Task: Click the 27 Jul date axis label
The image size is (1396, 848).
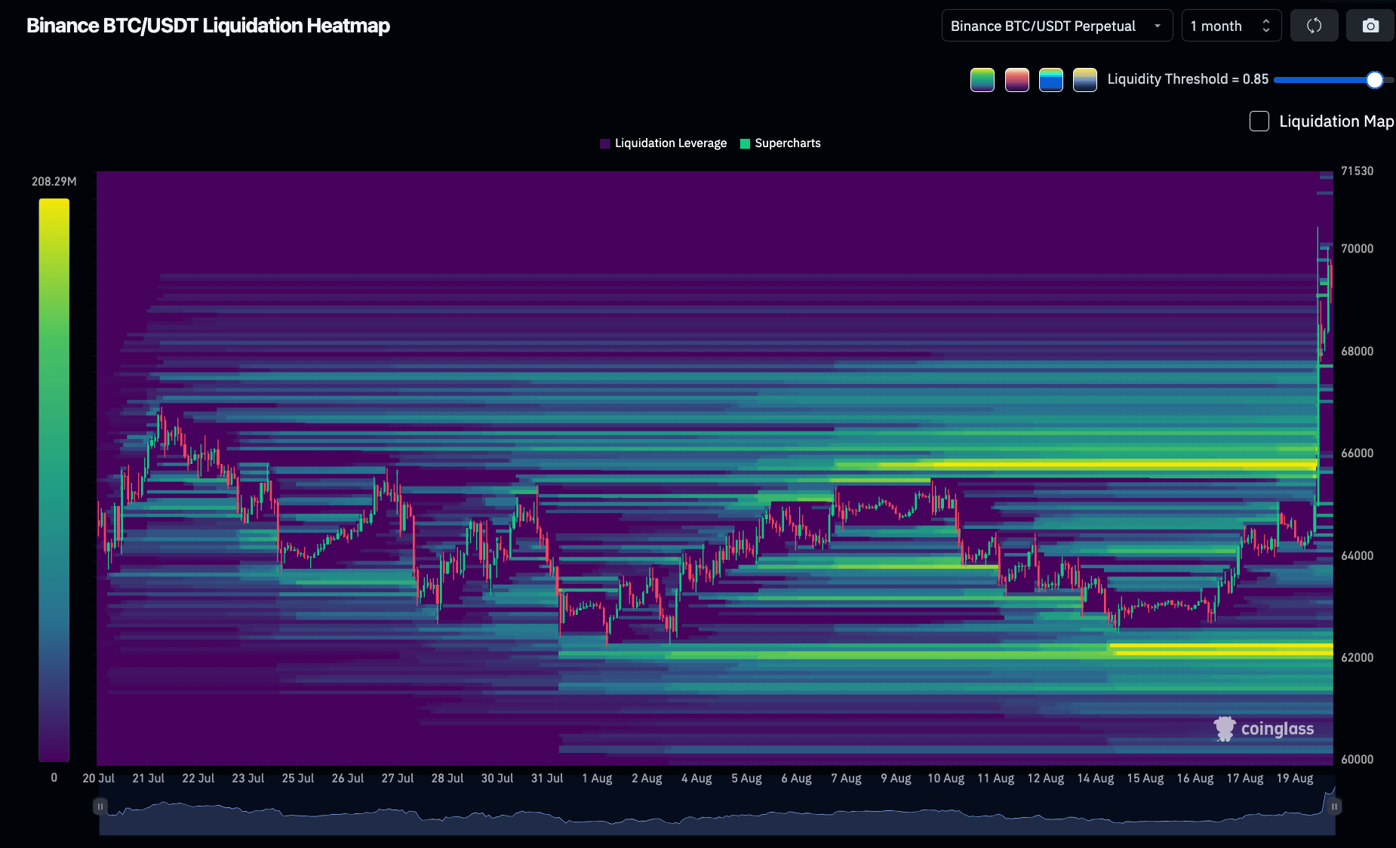Action: (398, 779)
